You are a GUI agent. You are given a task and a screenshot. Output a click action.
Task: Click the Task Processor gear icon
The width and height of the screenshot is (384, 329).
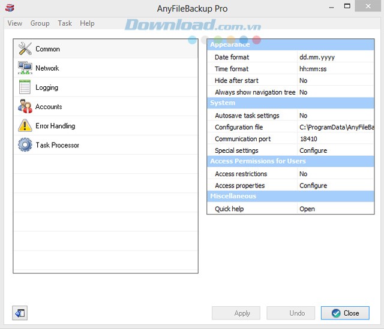point(25,145)
